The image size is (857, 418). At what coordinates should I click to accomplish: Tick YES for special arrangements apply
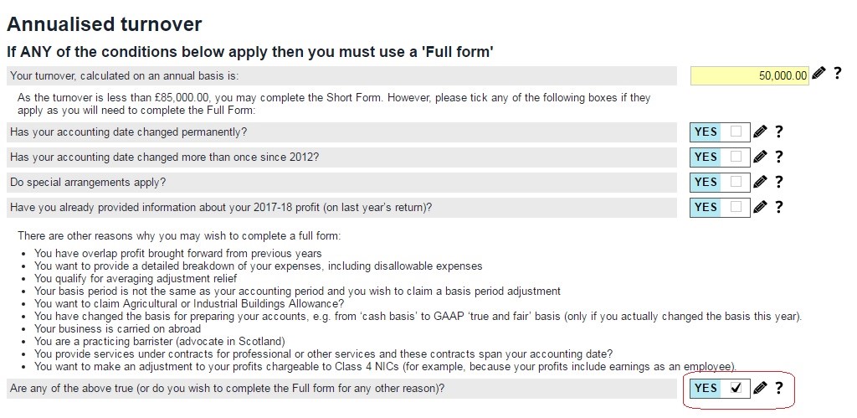coord(736,182)
